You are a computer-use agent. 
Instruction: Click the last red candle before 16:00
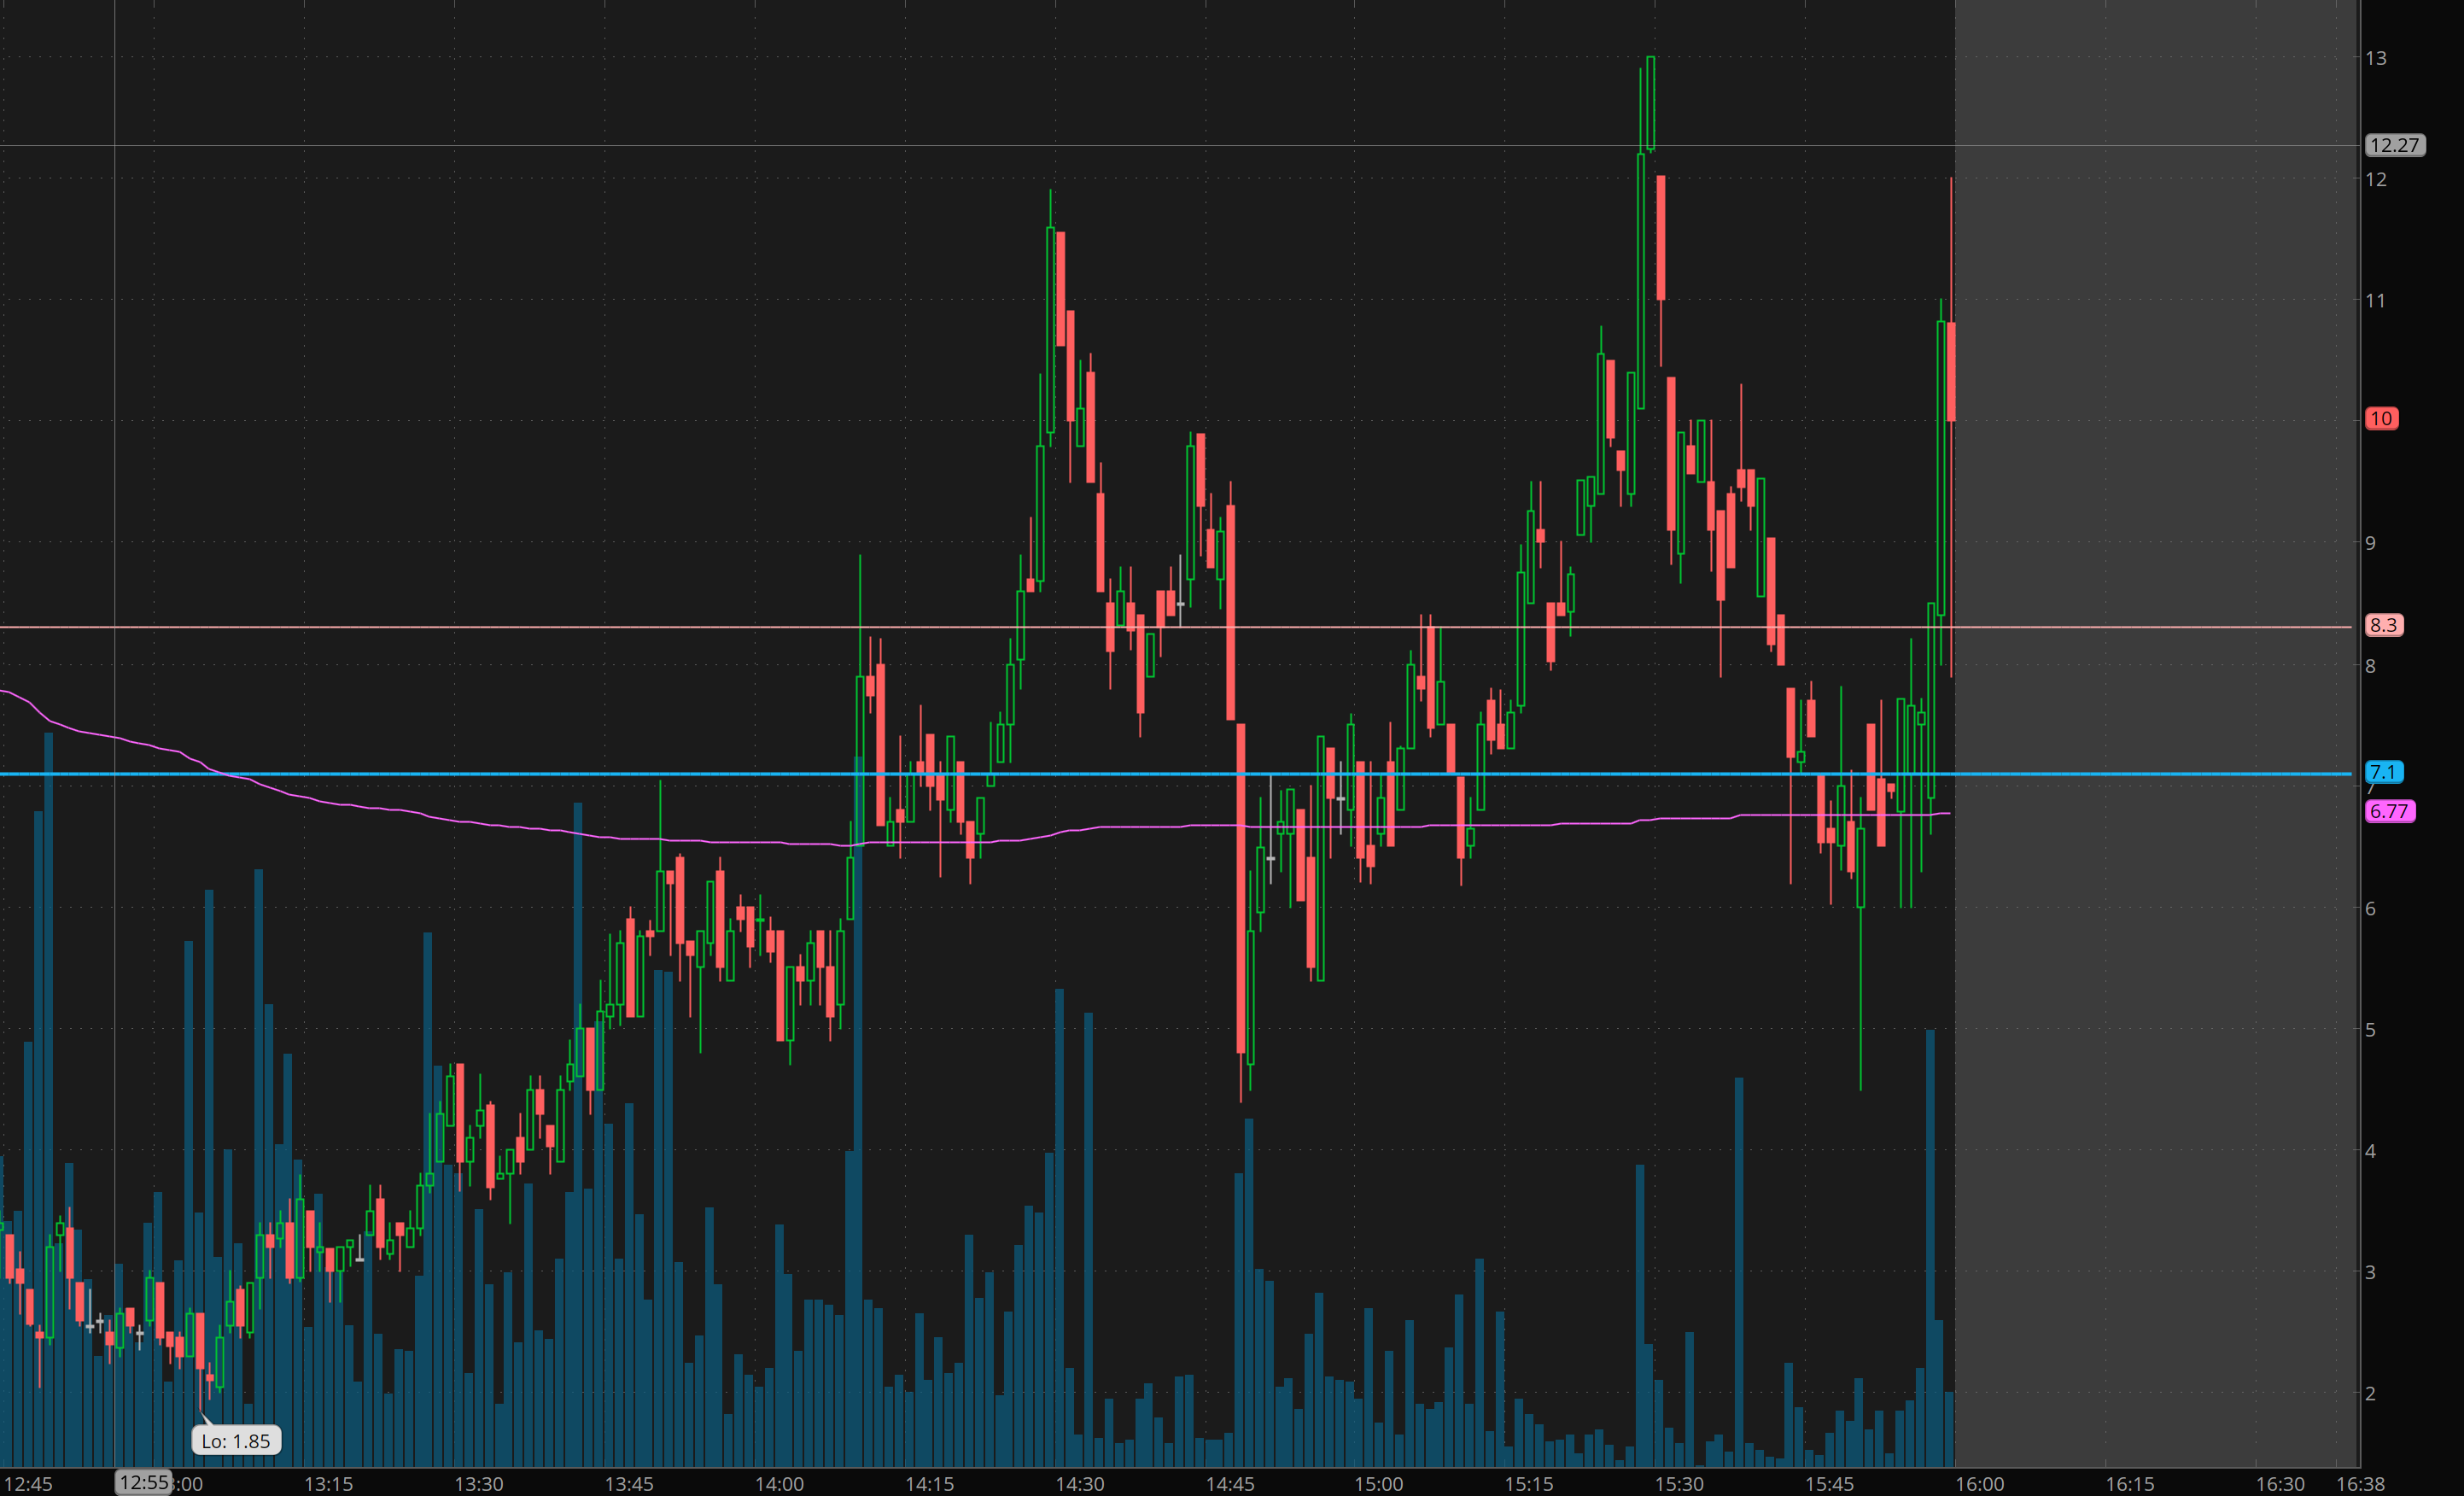(x=1951, y=370)
